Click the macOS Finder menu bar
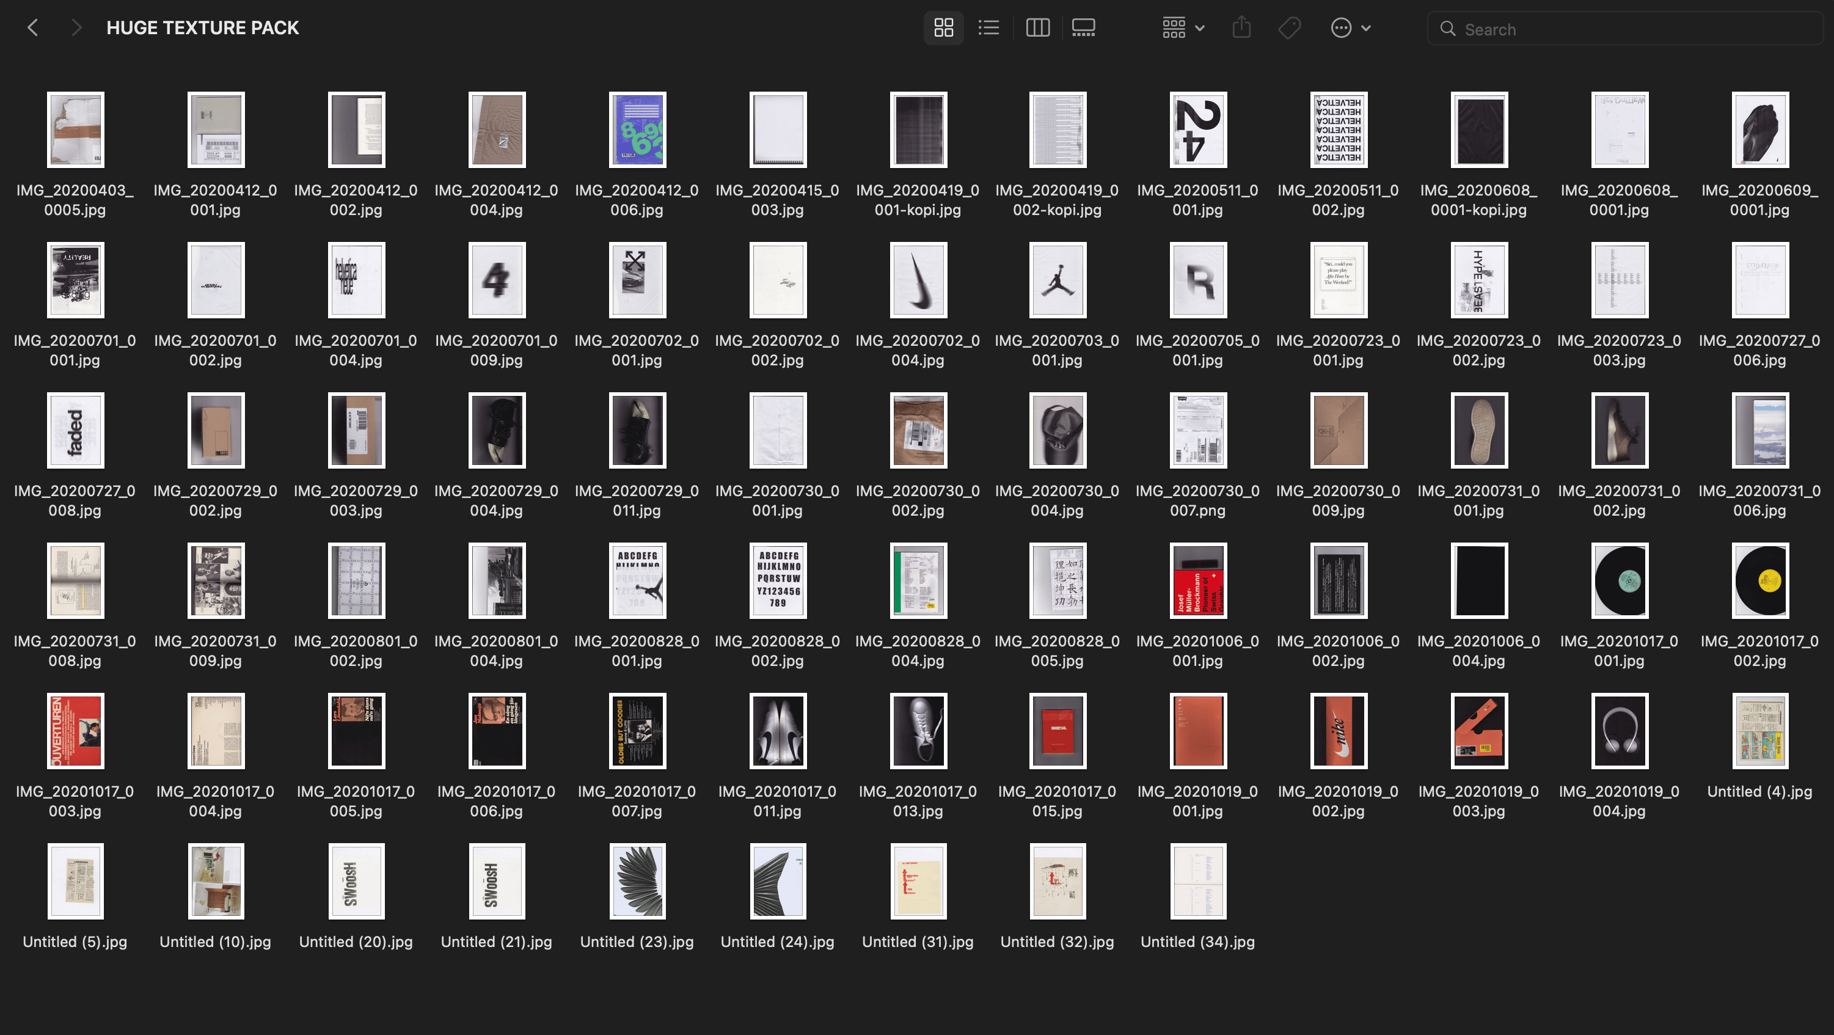The image size is (1834, 1035). pyautogui.click(x=917, y=27)
